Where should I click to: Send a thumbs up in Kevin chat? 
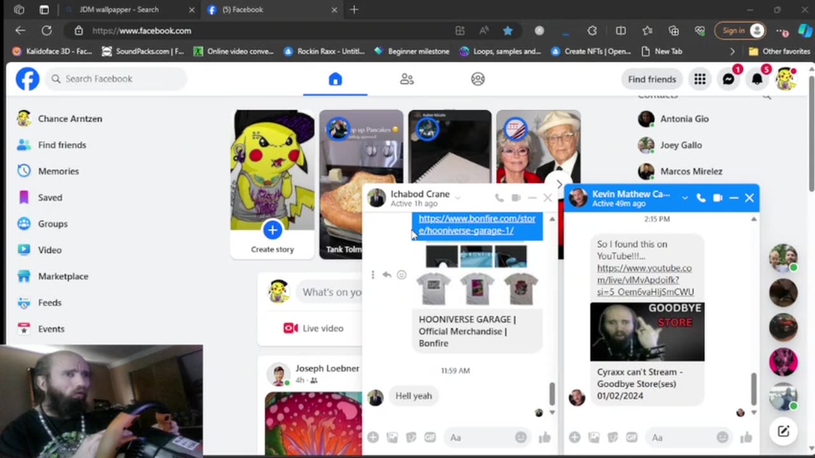point(746,437)
